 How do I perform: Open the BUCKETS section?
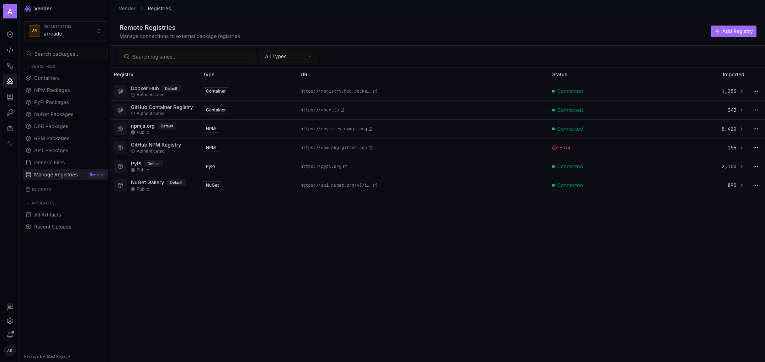click(x=39, y=190)
